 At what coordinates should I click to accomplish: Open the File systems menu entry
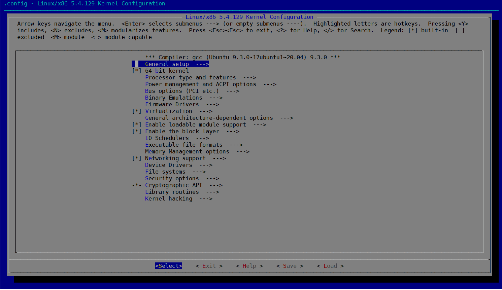[x=165, y=172]
